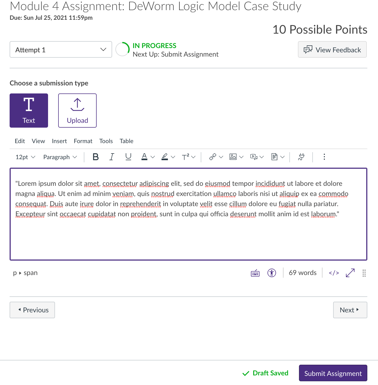Click Submit Assignment
This screenshot has width=378, height=385.
(333, 373)
